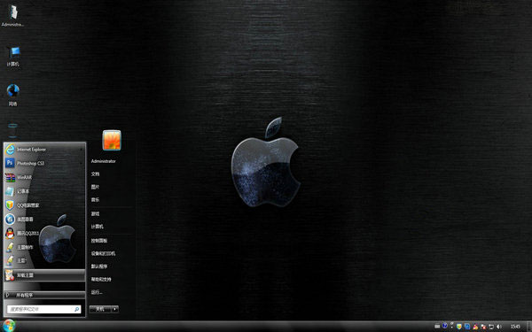
Task: Click the magnifier icon in search box
Action: (76, 309)
